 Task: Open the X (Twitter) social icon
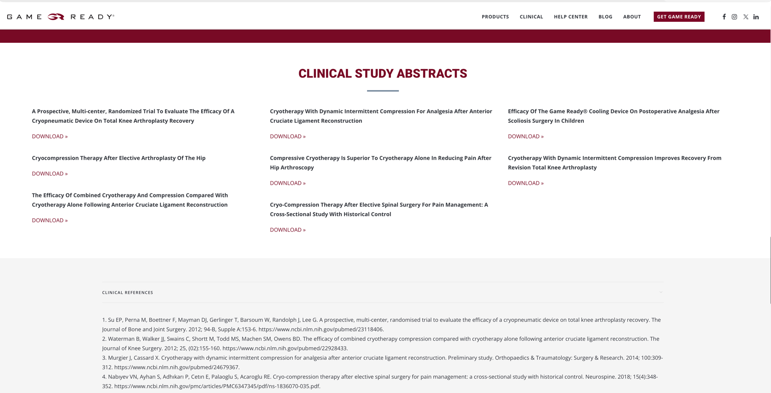[x=746, y=17]
